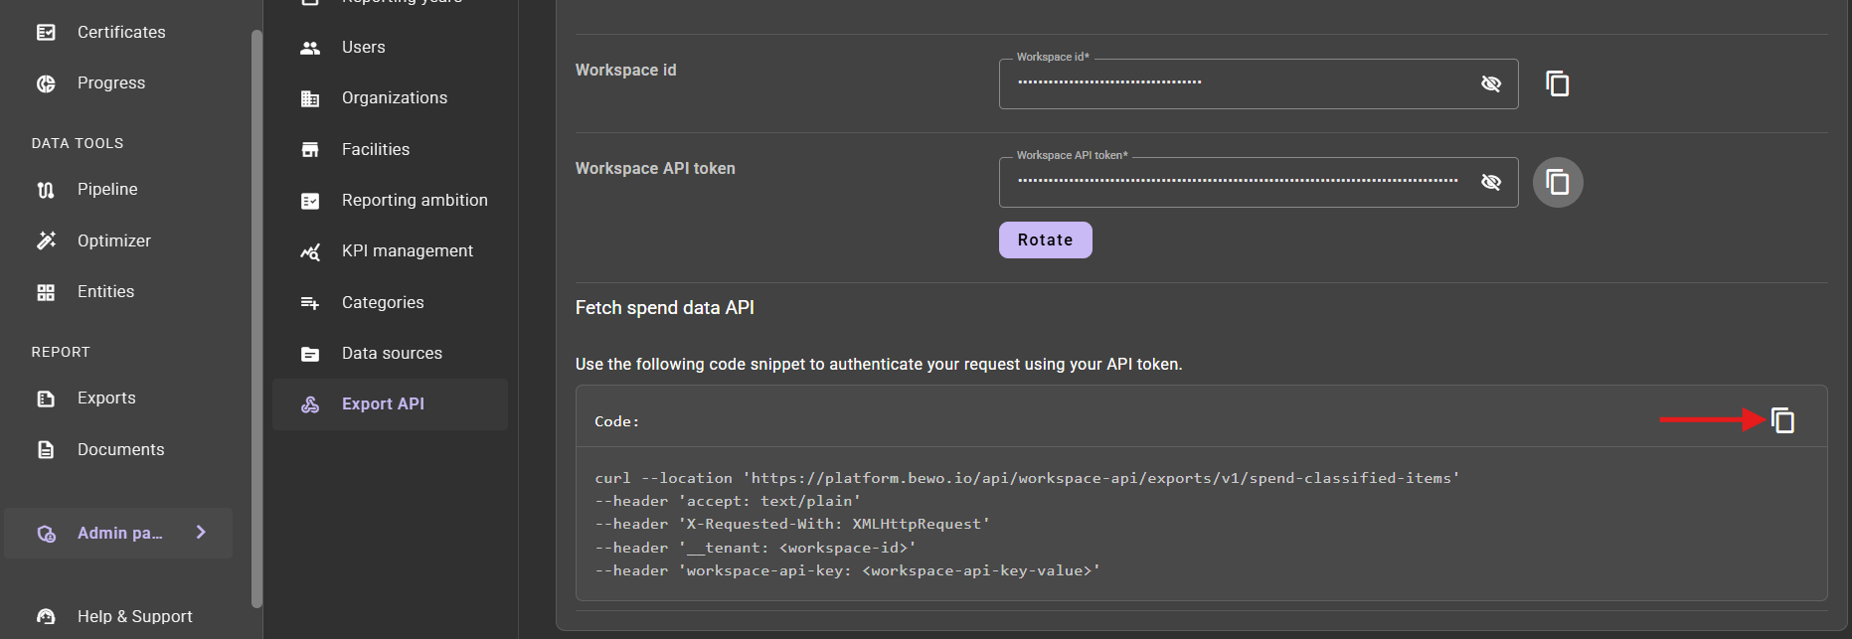
Task: Click the DATA TOOLS section header
Action: coord(78,144)
